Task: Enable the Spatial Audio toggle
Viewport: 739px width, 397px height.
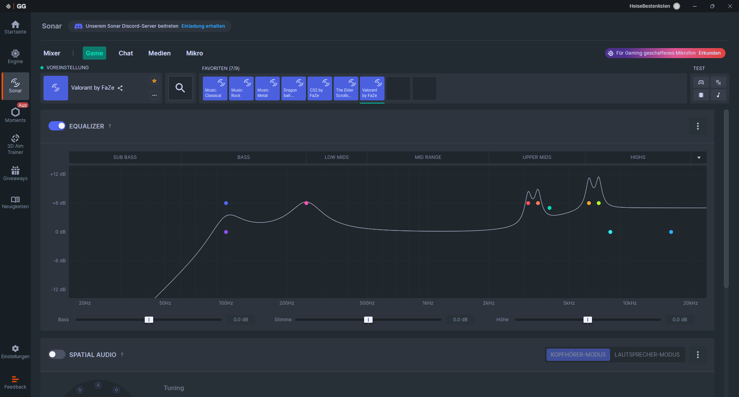Action: (57, 354)
